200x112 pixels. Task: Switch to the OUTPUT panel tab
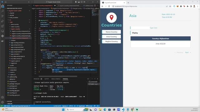47,79
